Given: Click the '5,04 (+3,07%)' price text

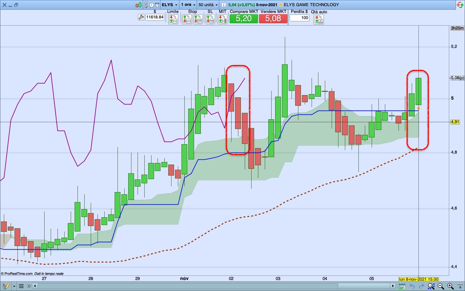Looking at the screenshot, I should tap(241, 5).
